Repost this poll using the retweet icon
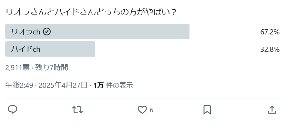The height and width of the screenshot is (130, 286). point(77,110)
